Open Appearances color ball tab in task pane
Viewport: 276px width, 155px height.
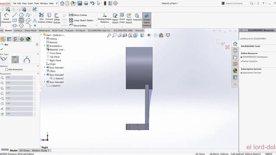click(235, 71)
